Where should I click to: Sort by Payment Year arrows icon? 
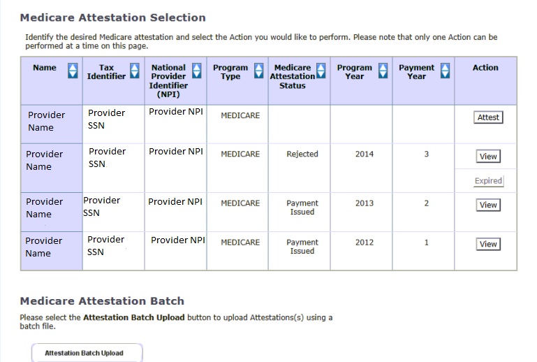point(444,71)
